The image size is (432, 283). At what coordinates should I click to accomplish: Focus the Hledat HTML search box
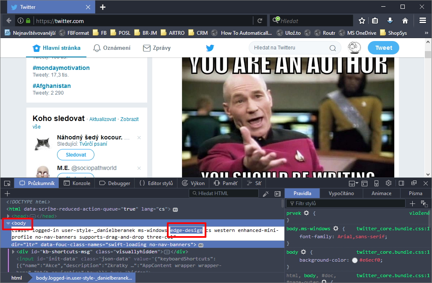[224, 193]
